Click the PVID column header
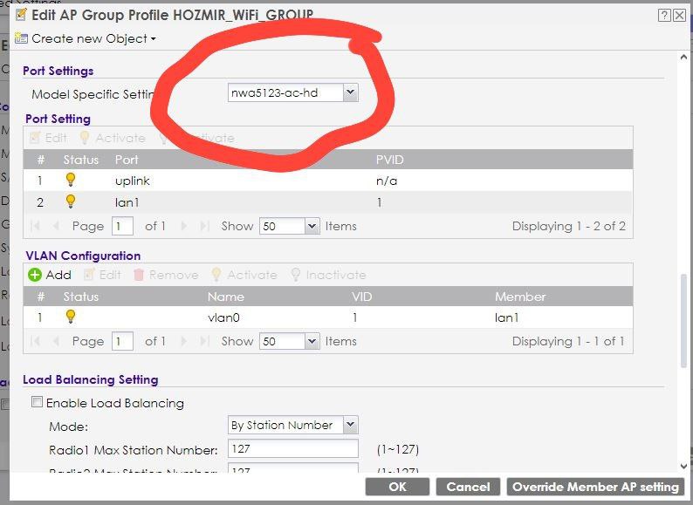This screenshot has width=693, height=505. [x=389, y=160]
